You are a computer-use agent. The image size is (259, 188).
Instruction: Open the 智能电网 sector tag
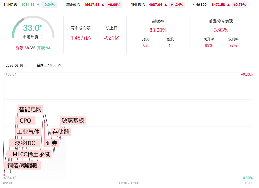[30, 109]
